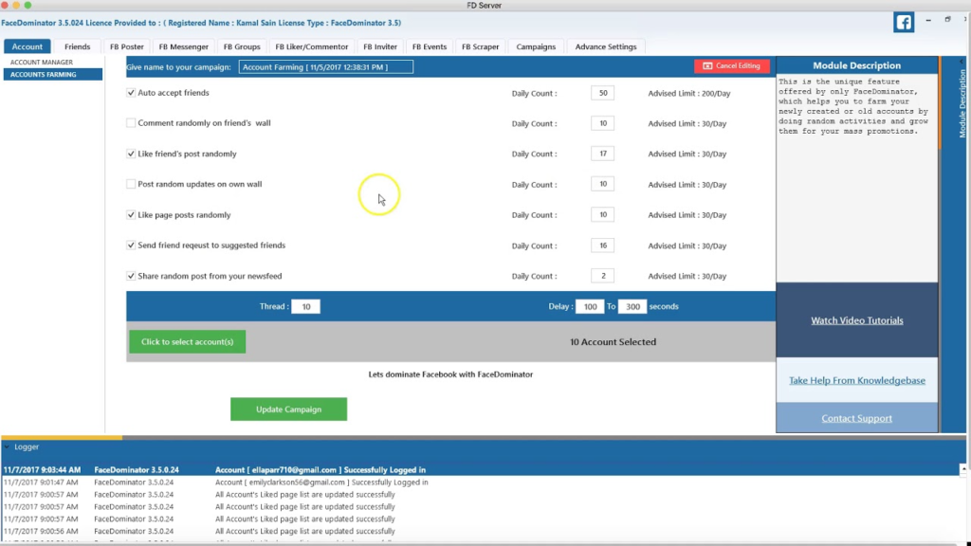Click the Facebook logo icon
Image resolution: width=971 pixels, height=546 pixels.
904,23
